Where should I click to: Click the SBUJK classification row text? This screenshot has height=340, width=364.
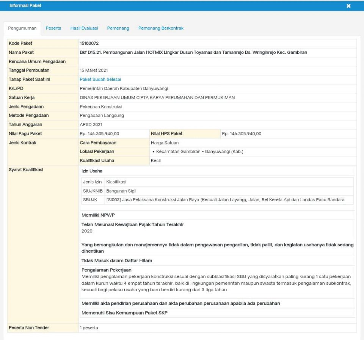(225, 200)
